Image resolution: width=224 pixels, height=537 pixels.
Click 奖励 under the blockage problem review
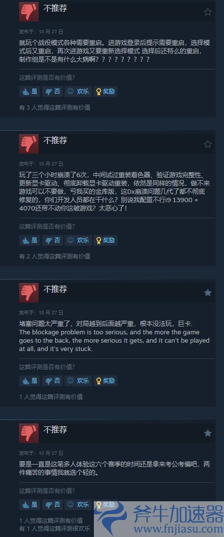(x=105, y=380)
